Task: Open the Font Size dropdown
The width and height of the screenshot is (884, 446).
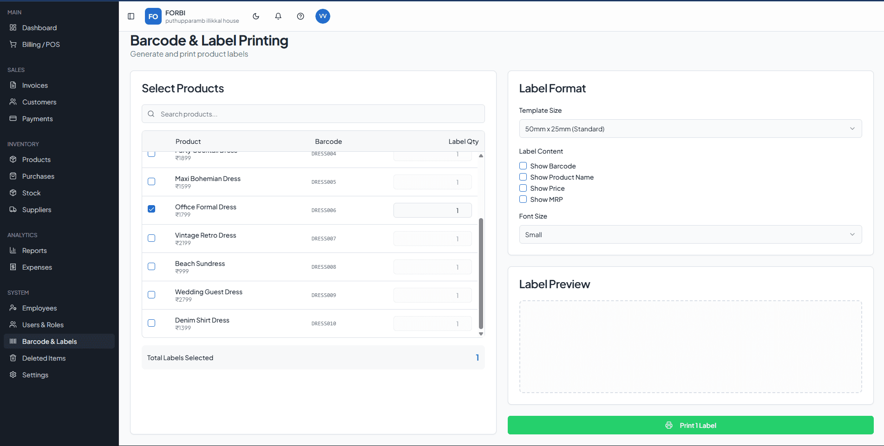Action: [690, 235]
